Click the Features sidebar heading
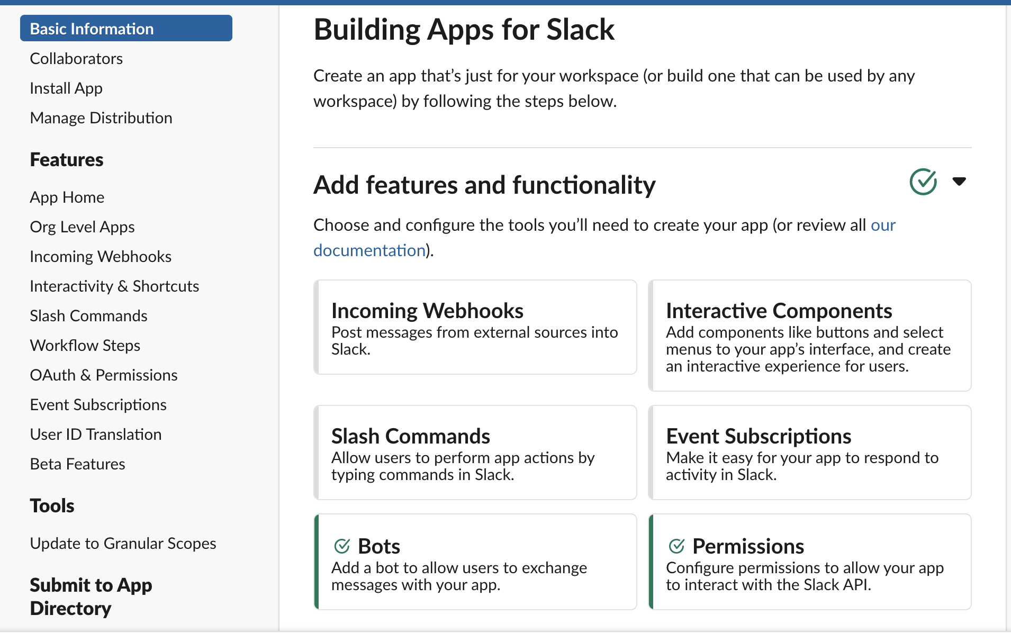This screenshot has height=633, width=1011. pyautogui.click(x=67, y=159)
